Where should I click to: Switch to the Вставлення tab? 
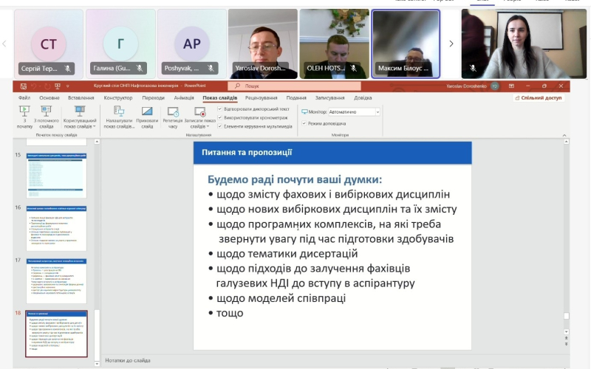(81, 97)
